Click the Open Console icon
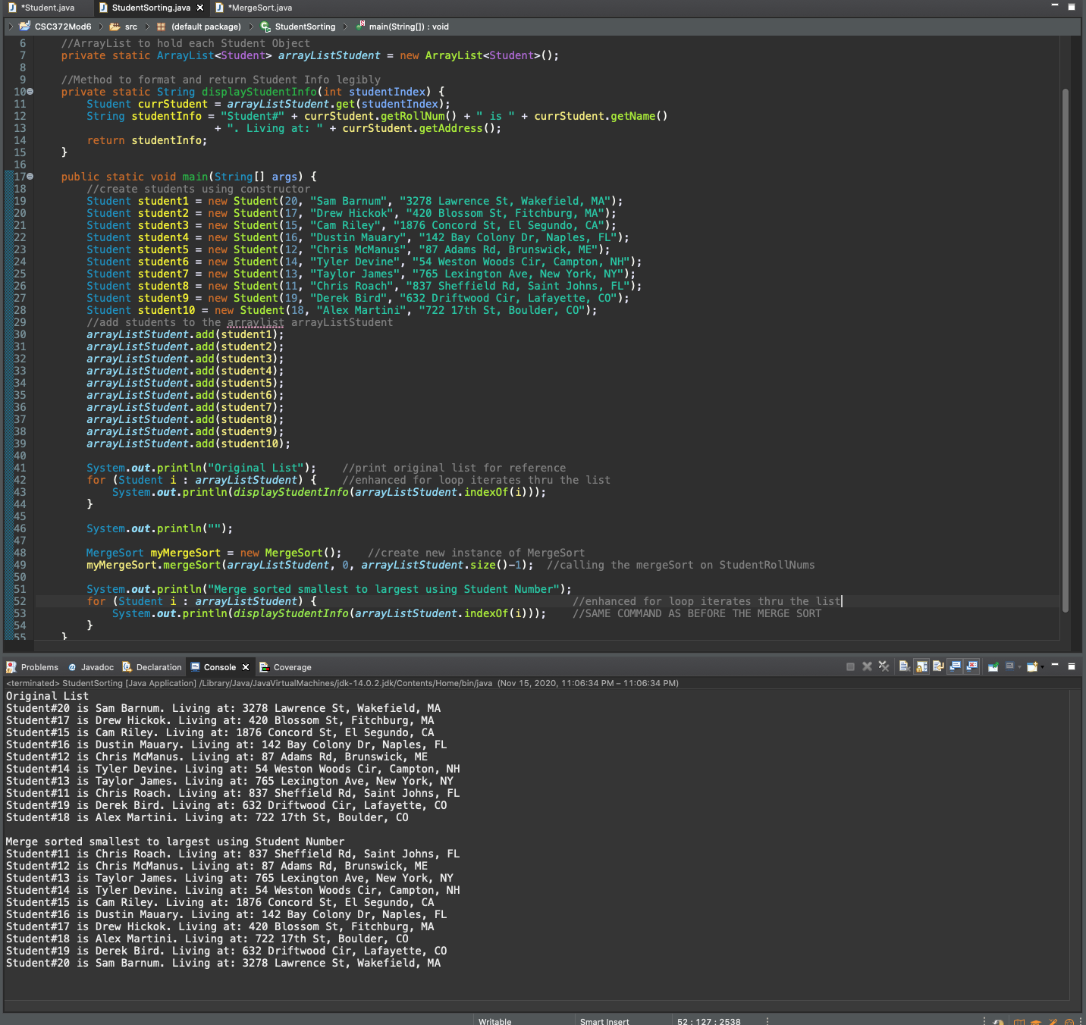This screenshot has height=1025, width=1086. (x=1031, y=666)
